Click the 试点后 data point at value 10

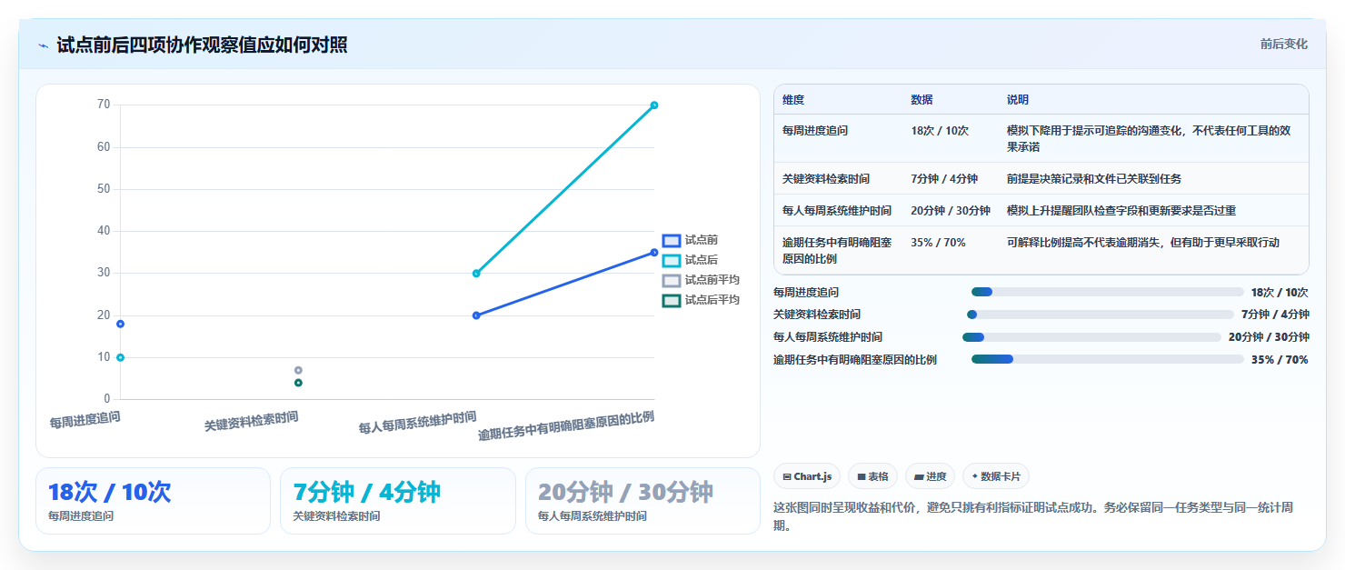(120, 357)
